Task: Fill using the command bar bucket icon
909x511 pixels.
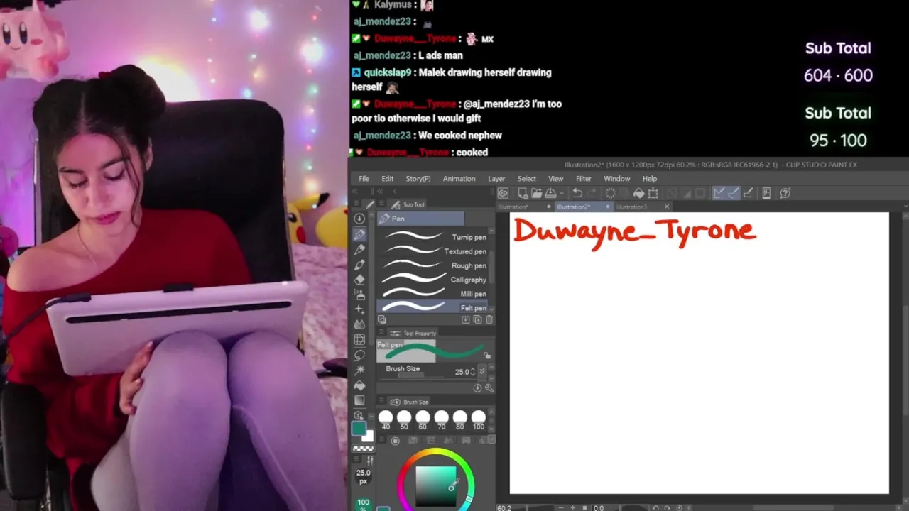Action: (638, 193)
